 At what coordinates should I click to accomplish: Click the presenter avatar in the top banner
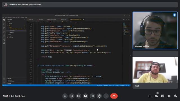coord(6,5)
